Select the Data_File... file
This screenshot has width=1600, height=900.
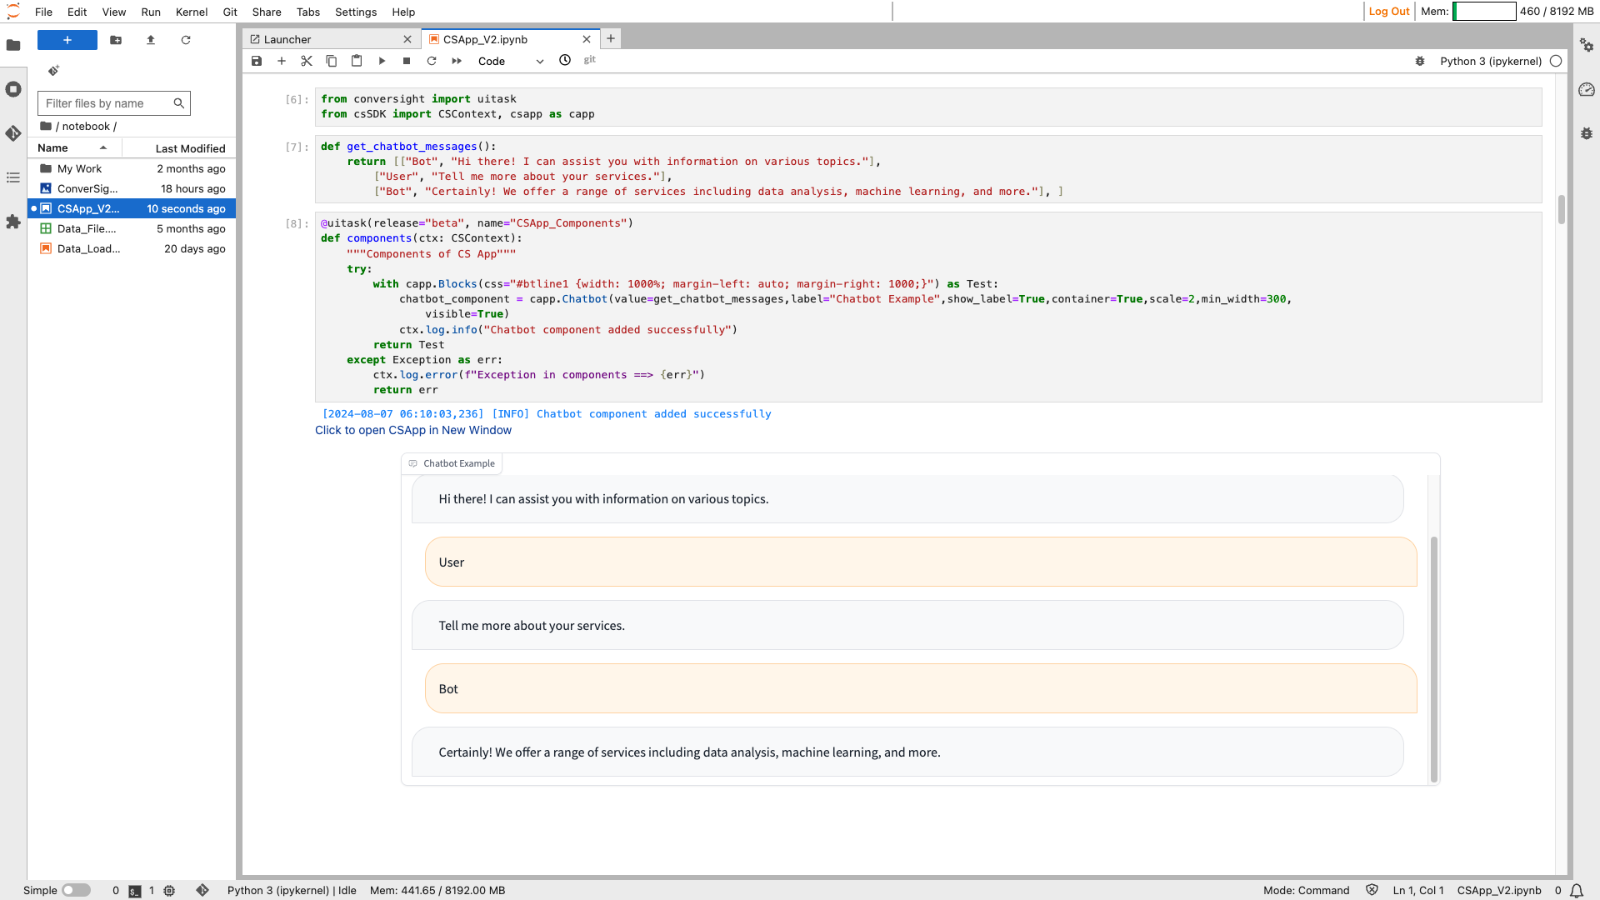132,228
